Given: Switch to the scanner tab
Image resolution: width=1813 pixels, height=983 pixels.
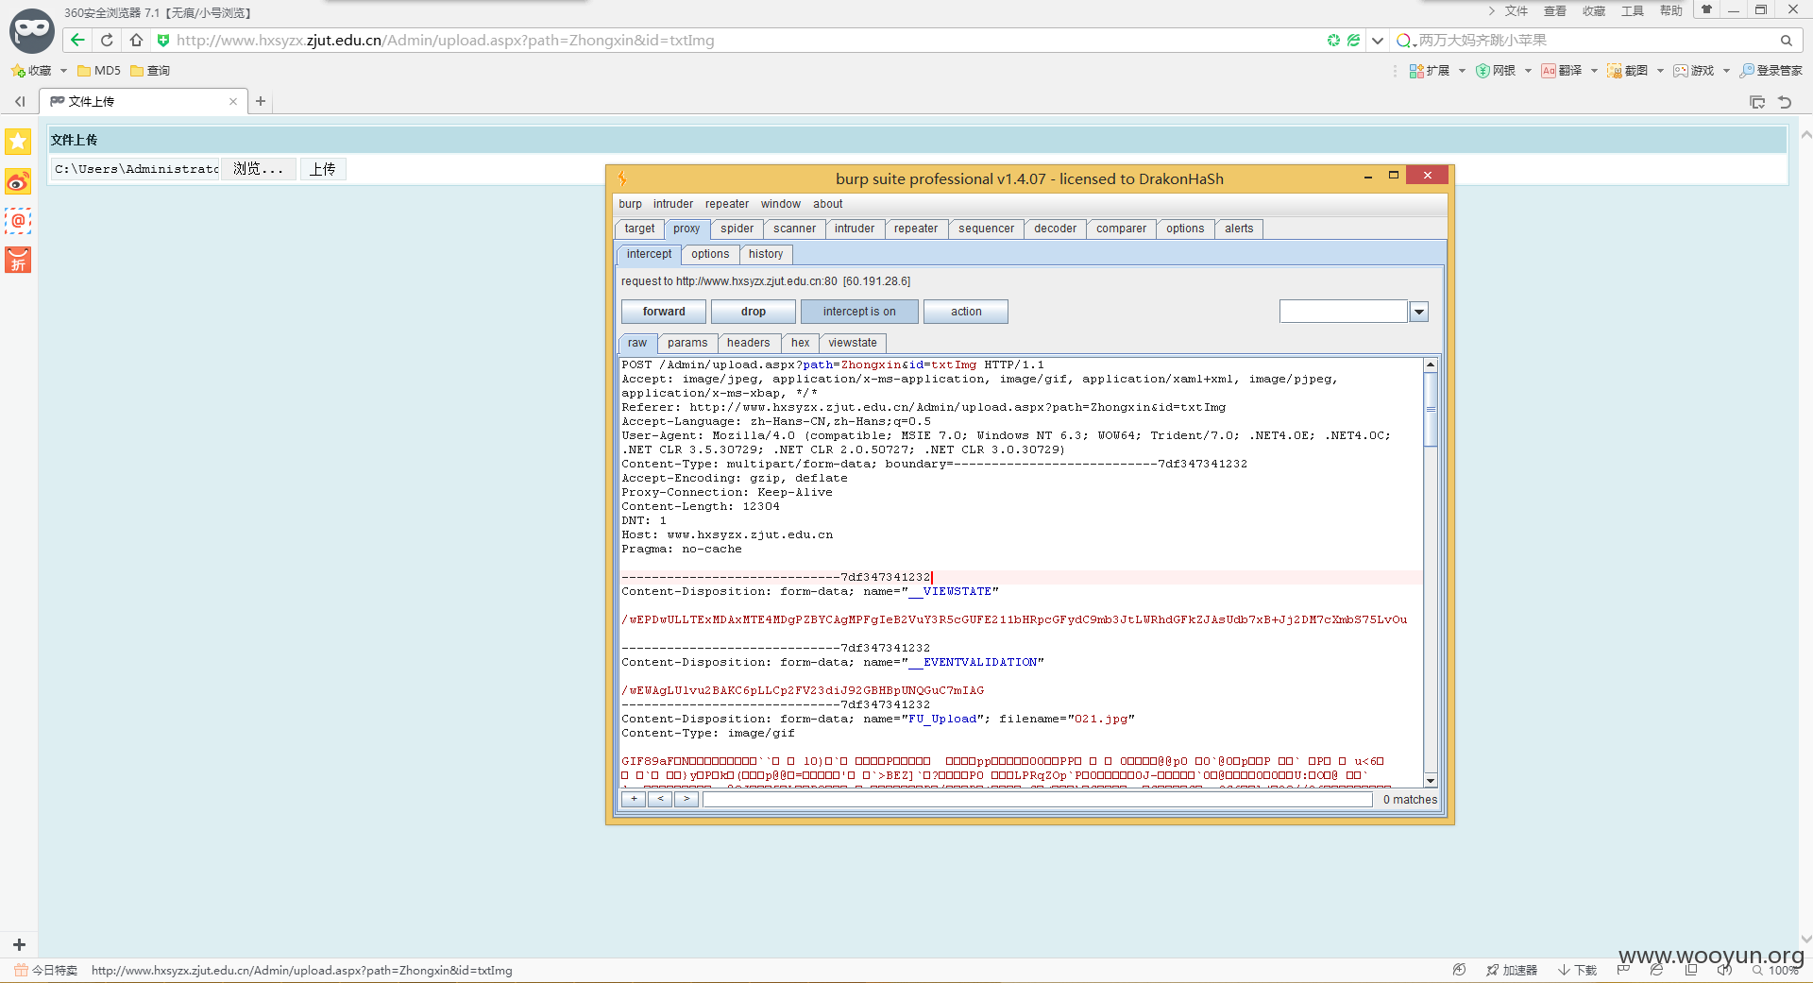Looking at the screenshot, I should 794,229.
